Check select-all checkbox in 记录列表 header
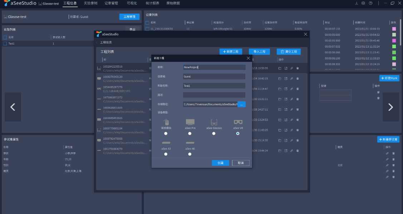 click(x=147, y=23)
